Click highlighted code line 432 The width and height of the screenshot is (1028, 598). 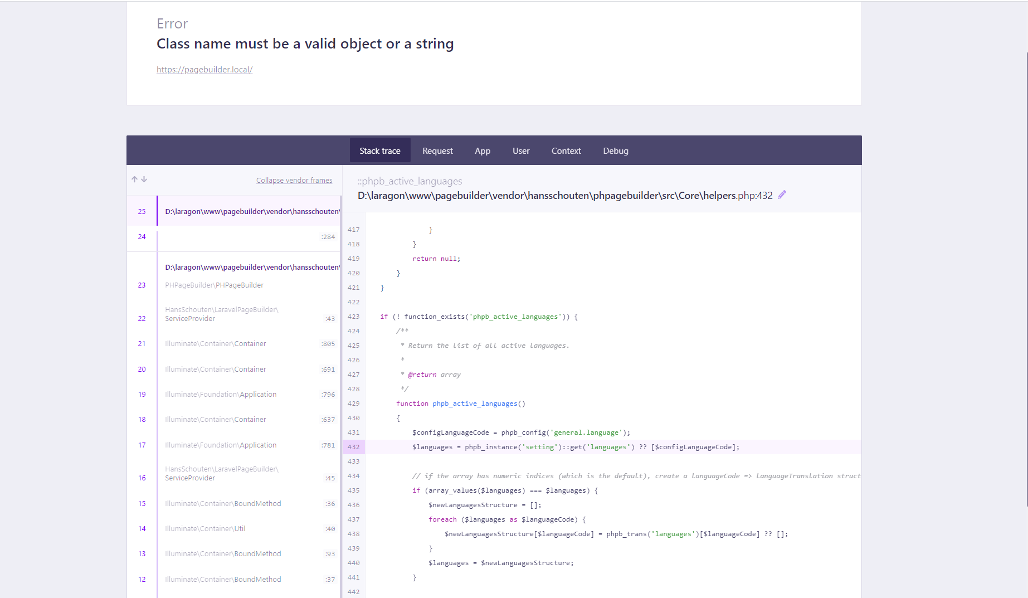[x=557, y=446]
